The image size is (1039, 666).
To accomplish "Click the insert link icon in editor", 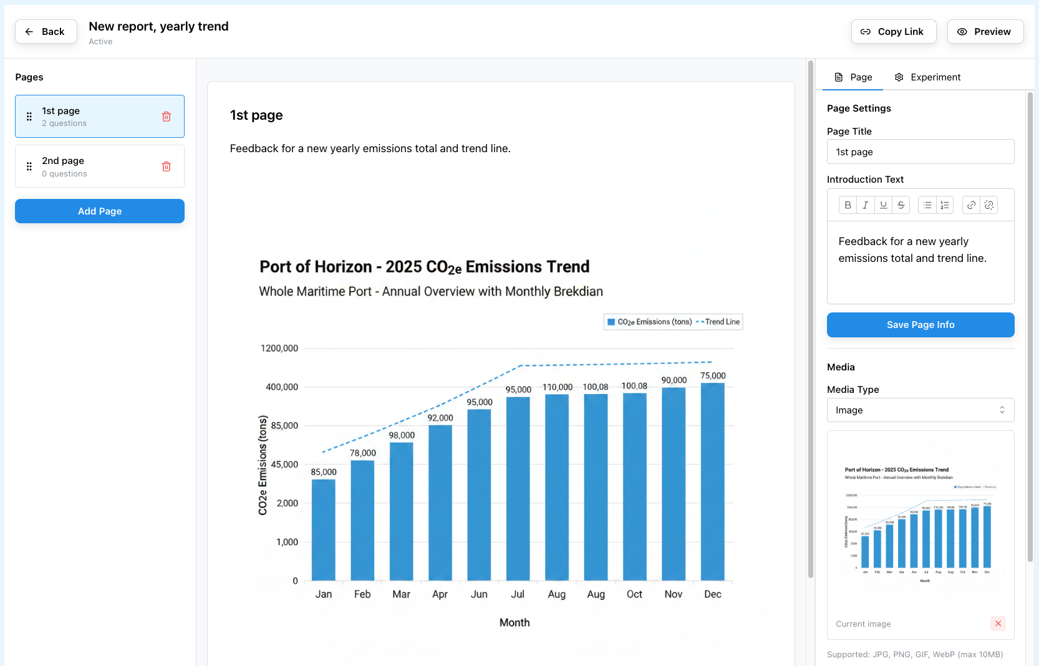I will tap(971, 205).
